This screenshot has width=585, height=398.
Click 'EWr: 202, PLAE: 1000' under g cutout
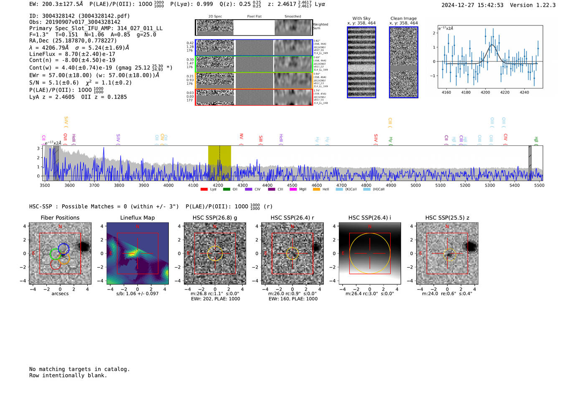[216, 299]
